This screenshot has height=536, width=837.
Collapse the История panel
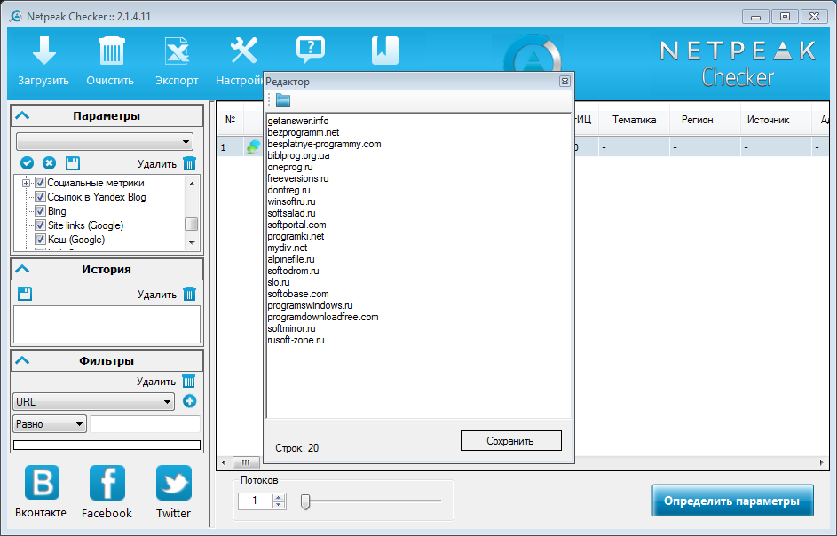(22, 269)
